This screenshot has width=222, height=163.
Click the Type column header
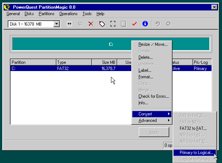(74, 62)
